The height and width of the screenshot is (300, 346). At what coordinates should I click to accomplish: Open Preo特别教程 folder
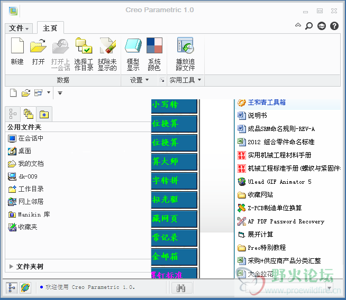click(x=261, y=248)
